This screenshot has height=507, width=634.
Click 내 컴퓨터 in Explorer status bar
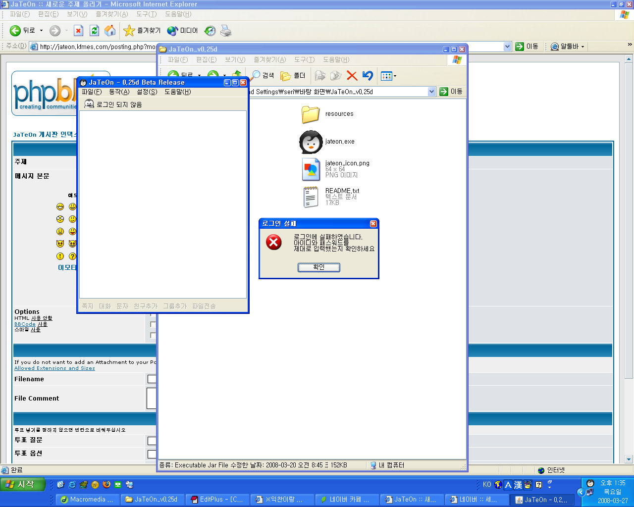387,465
